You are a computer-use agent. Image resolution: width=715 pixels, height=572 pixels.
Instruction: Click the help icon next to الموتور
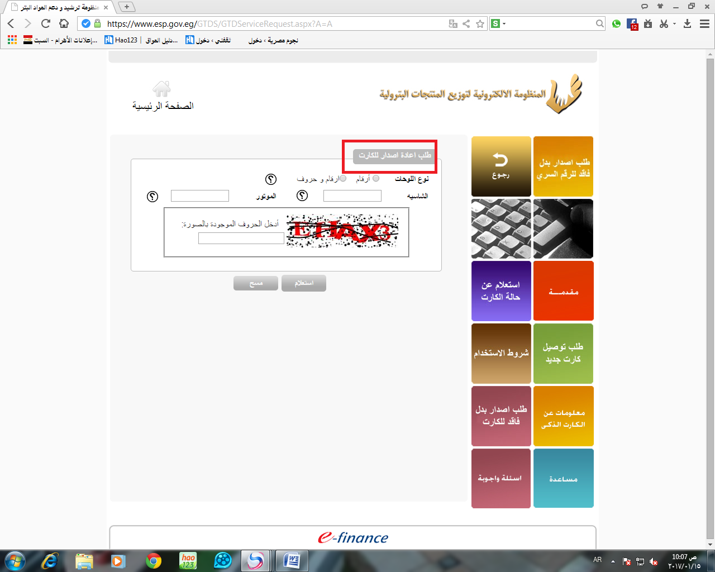(152, 197)
